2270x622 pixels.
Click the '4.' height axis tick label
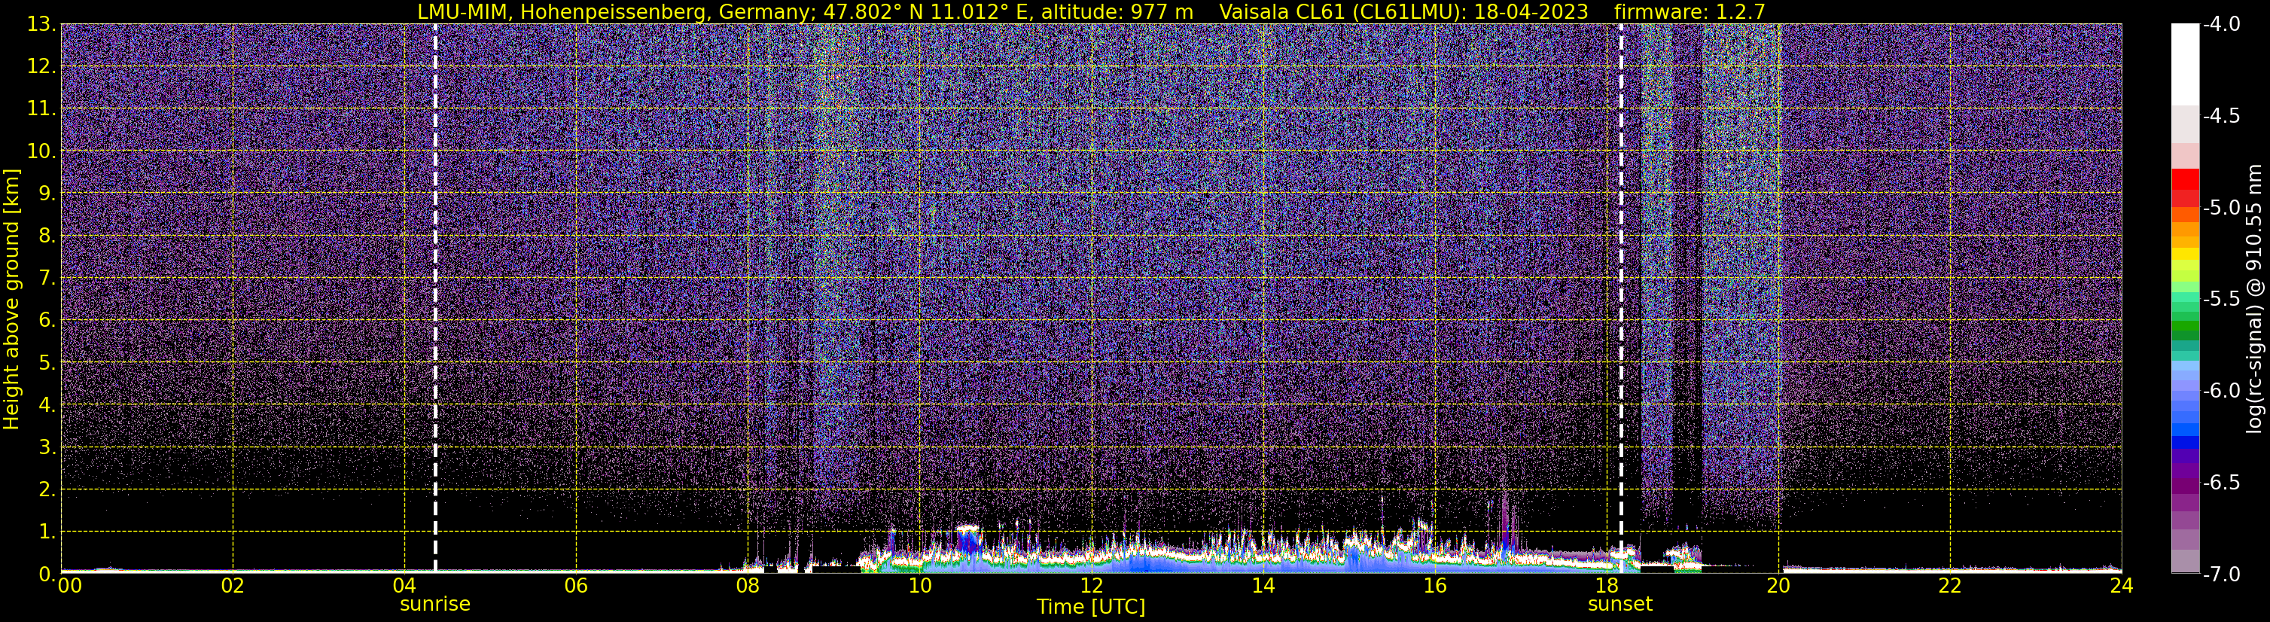tap(47, 405)
